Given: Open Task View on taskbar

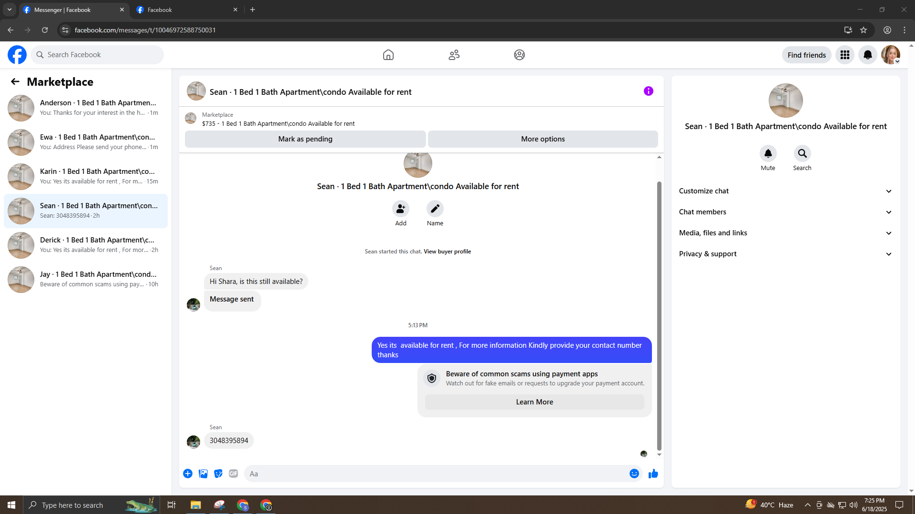Looking at the screenshot, I should coord(172,505).
